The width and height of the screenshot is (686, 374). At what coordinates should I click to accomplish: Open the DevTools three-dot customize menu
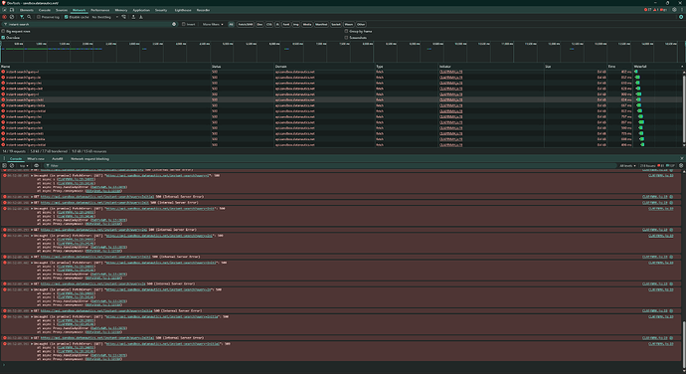point(681,10)
